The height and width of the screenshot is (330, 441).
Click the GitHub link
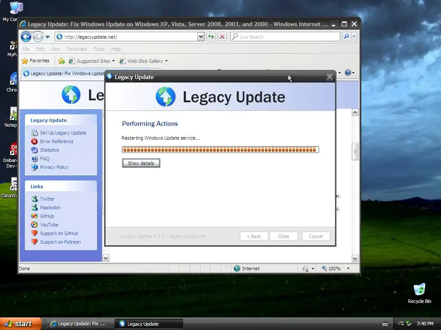coord(47,216)
